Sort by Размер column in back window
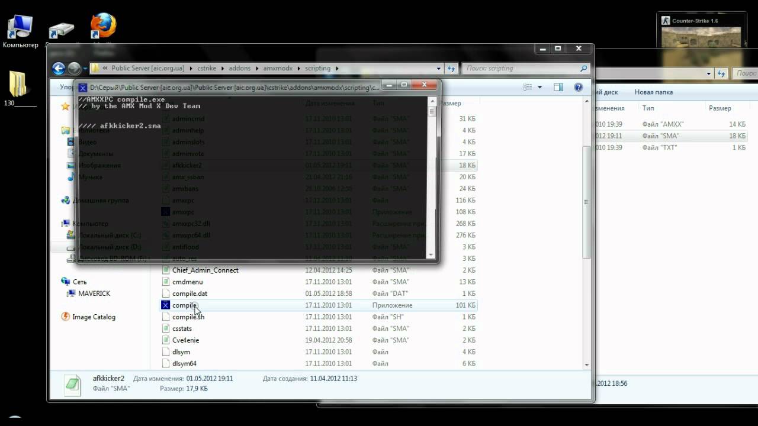Screen dimensions: 758x426 pos(720,108)
